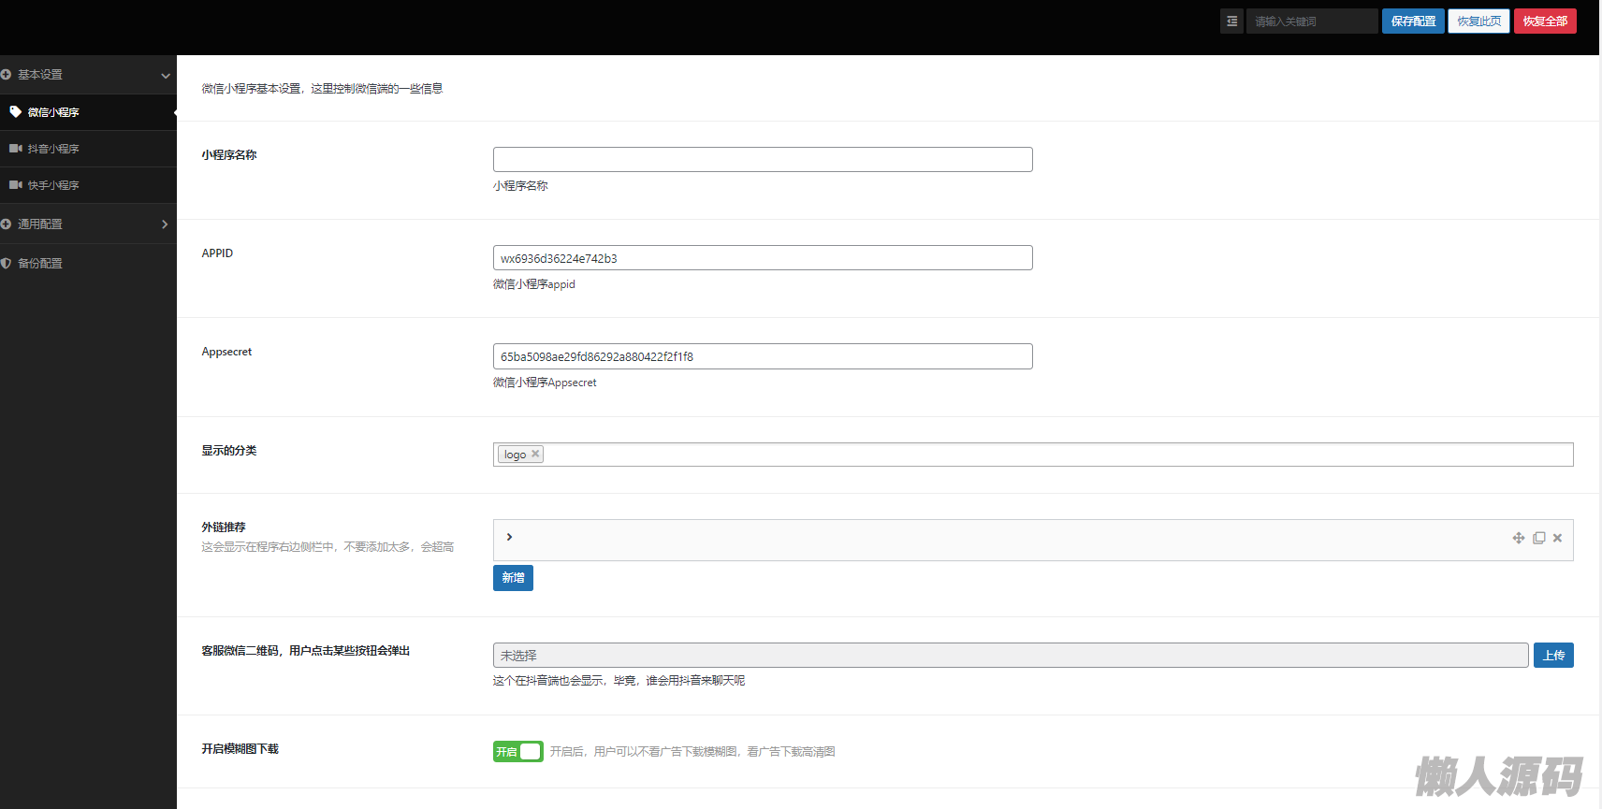Click the move handle icon of 外链推荐 item
1602x809 pixels.
[x=1519, y=538]
